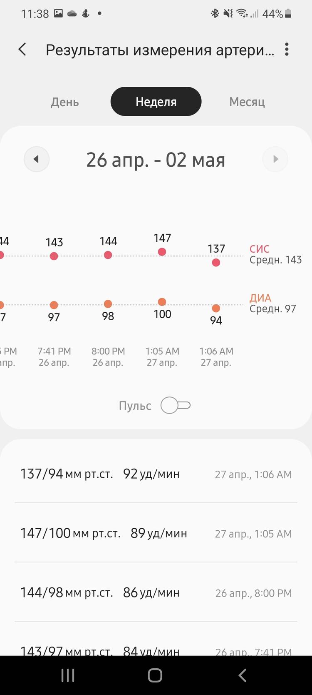Tap the back arrow in header
The width and height of the screenshot is (312, 695).
coord(22,50)
